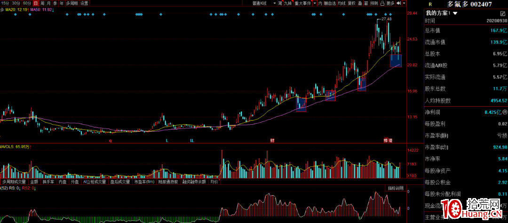Toggle the 九转 indicator
The height and width of the screenshot is (223, 508).
tap(287, 3)
